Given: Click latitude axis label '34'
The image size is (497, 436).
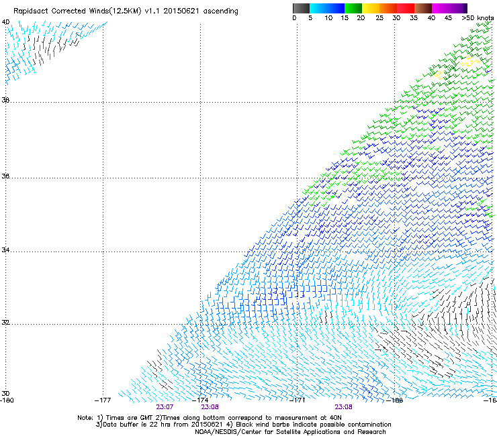Looking at the screenshot, I should (x=5, y=250).
